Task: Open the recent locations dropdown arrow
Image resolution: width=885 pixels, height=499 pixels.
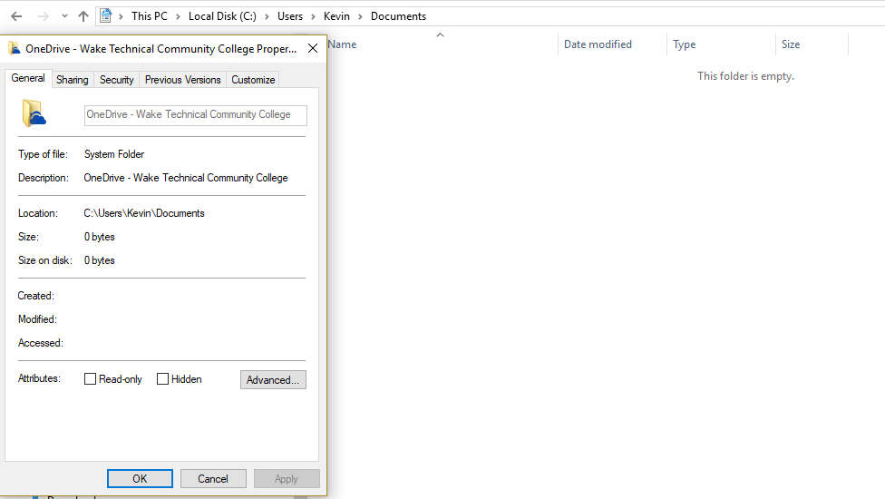Action: pyautogui.click(x=64, y=16)
